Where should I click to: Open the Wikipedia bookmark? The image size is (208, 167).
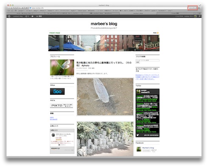point(91,11)
